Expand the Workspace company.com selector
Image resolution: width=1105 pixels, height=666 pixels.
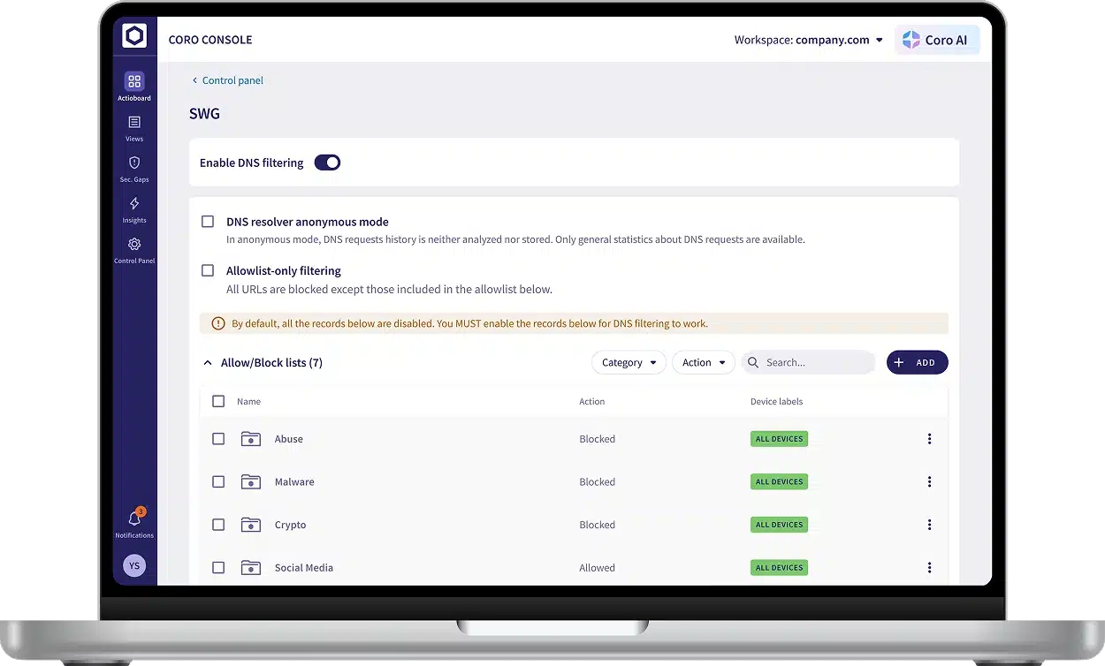pos(809,40)
